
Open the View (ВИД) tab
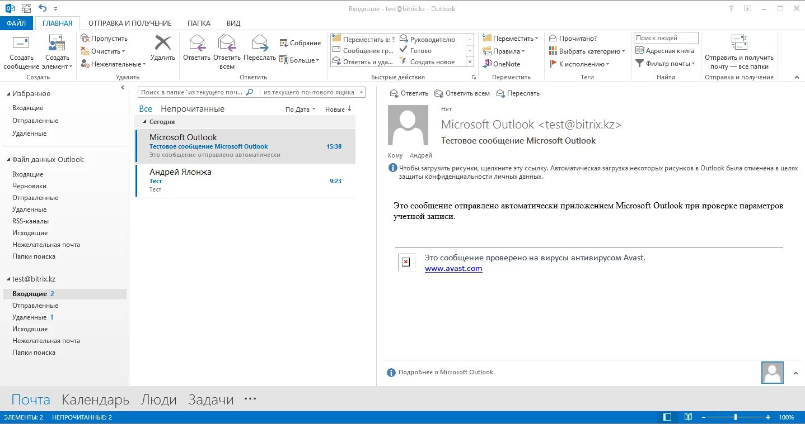coord(233,23)
